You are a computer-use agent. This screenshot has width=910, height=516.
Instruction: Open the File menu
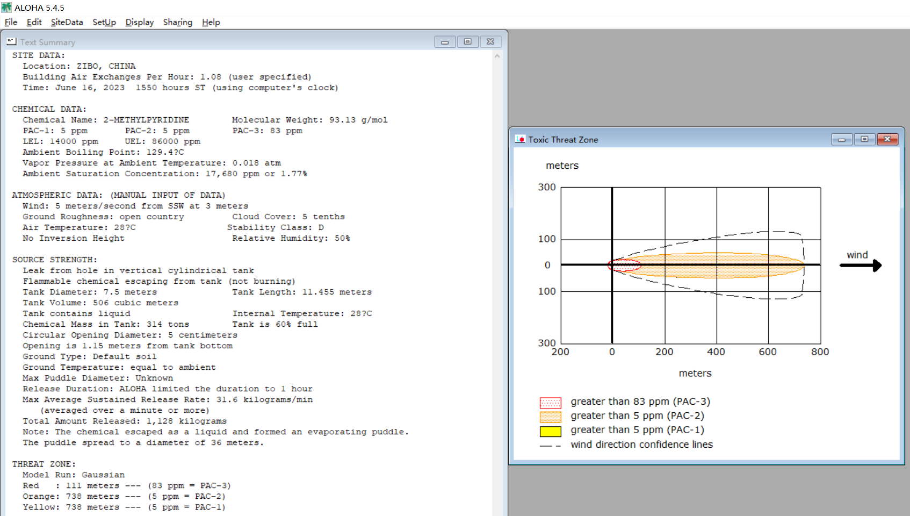click(11, 22)
